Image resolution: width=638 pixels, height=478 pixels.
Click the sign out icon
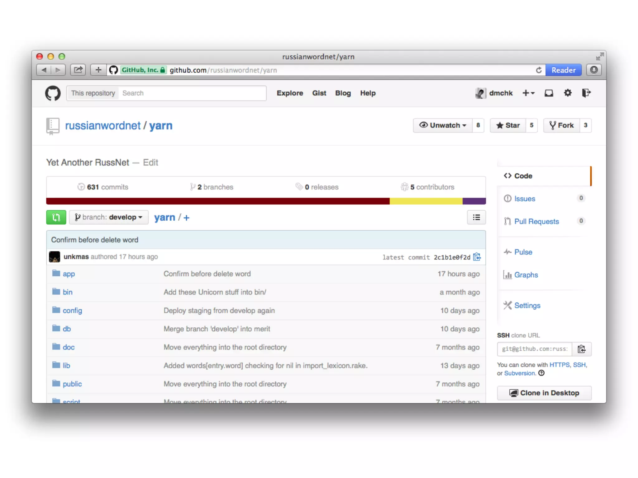click(586, 93)
